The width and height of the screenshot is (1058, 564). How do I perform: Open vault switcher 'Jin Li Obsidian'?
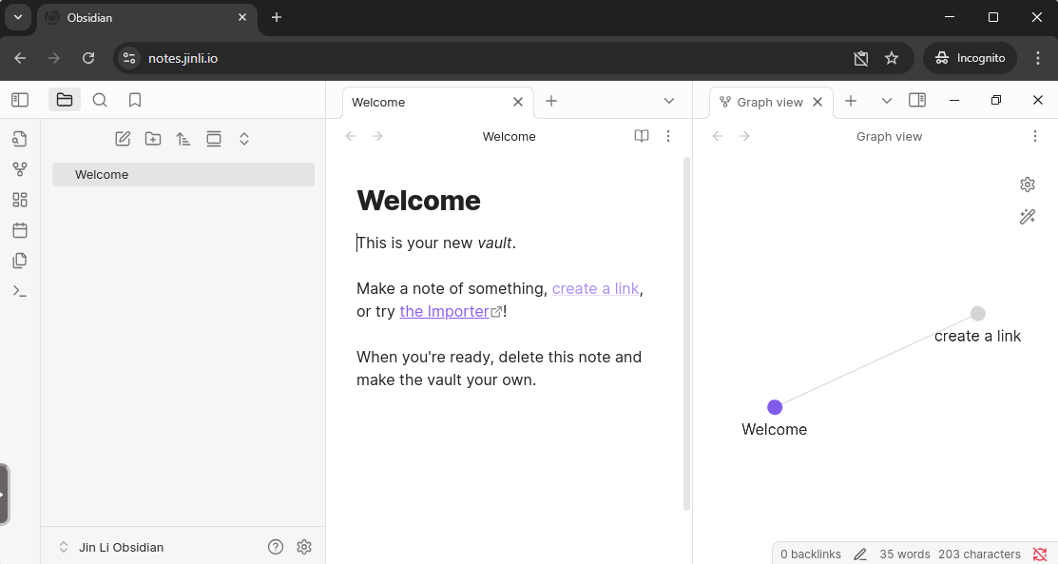click(111, 547)
